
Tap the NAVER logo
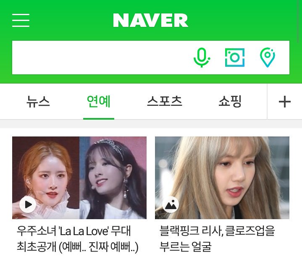[x=151, y=20]
